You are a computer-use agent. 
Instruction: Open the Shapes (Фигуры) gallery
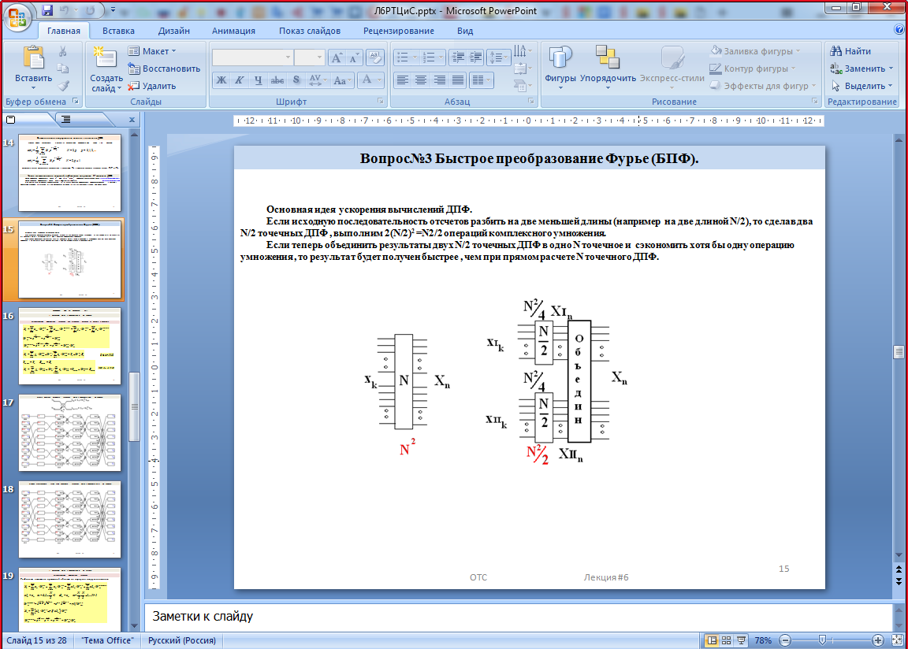[x=560, y=66]
